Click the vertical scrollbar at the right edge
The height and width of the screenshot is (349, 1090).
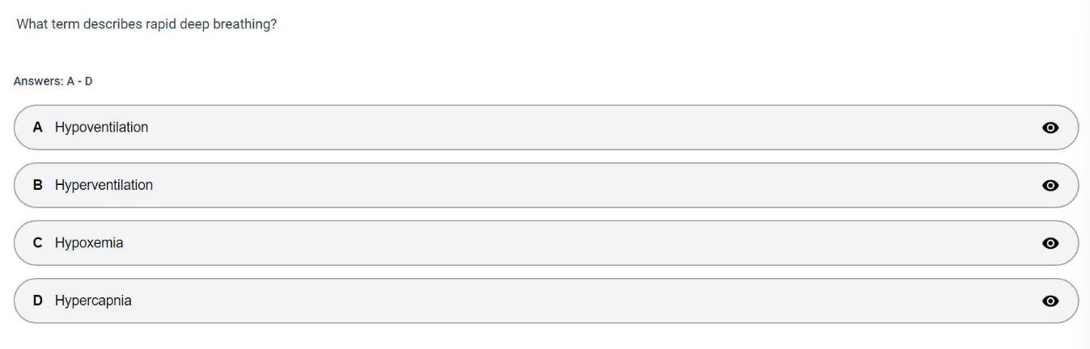pos(1084,174)
